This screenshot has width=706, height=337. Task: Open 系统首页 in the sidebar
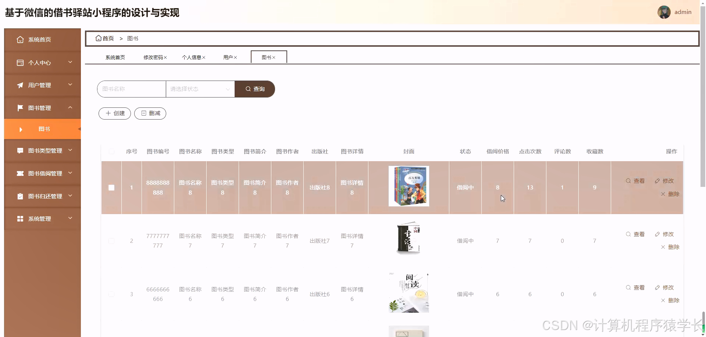(43, 40)
